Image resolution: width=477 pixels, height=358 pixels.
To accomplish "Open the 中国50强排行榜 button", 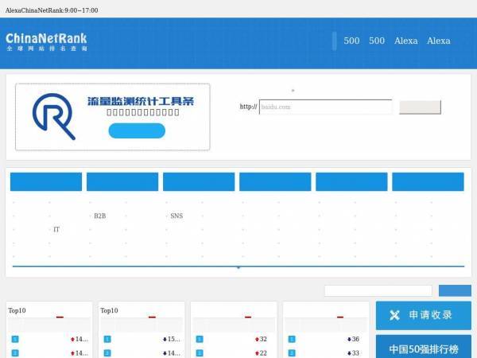I will click(424, 347).
